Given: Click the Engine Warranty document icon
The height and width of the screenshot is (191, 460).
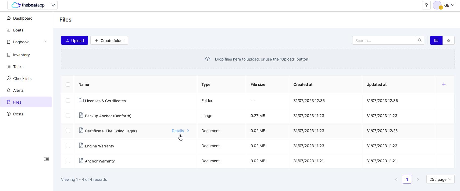Looking at the screenshot, I should click(x=81, y=145).
